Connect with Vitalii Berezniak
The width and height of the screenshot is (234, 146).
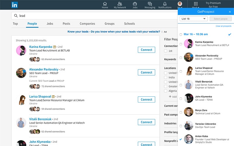(147, 122)
